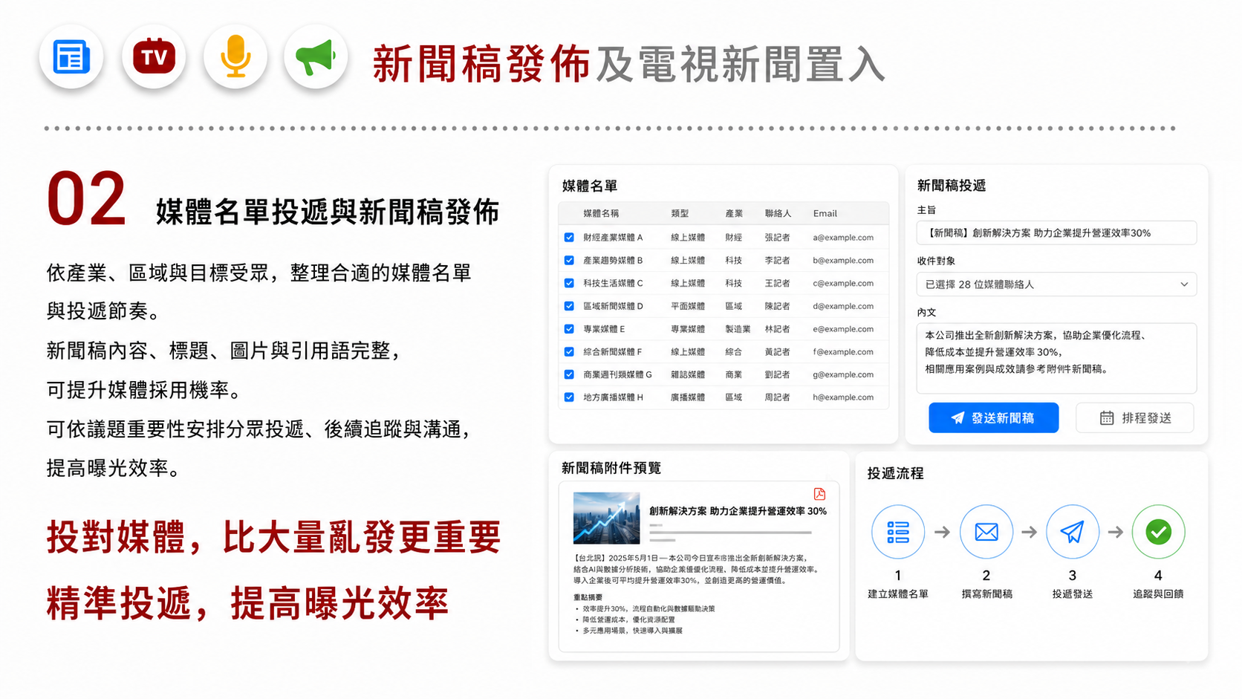Click the a@example.com email cell
The width and height of the screenshot is (1242, 699).
pos(843,238)
